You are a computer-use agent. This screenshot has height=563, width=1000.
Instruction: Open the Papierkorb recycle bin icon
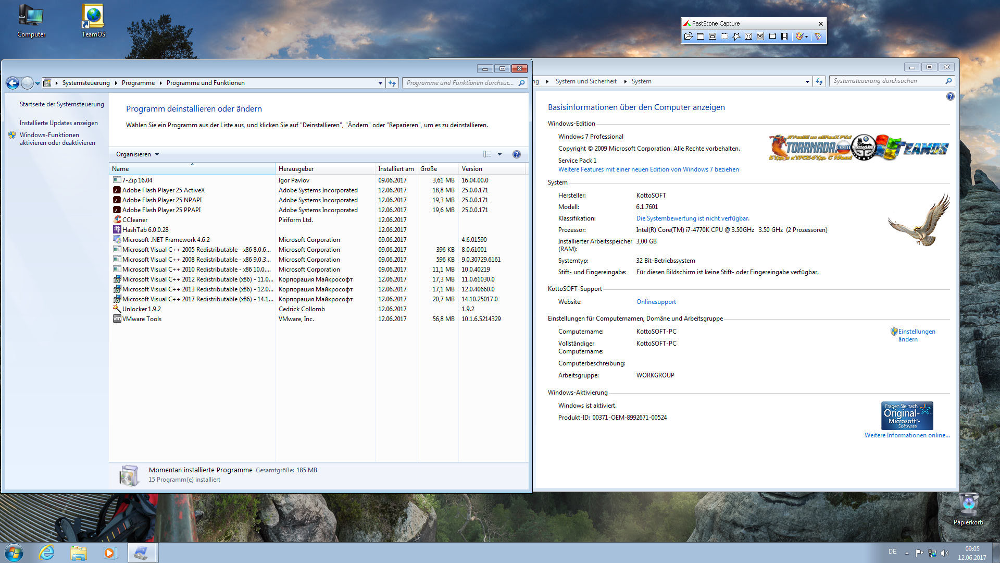(968, 509)
